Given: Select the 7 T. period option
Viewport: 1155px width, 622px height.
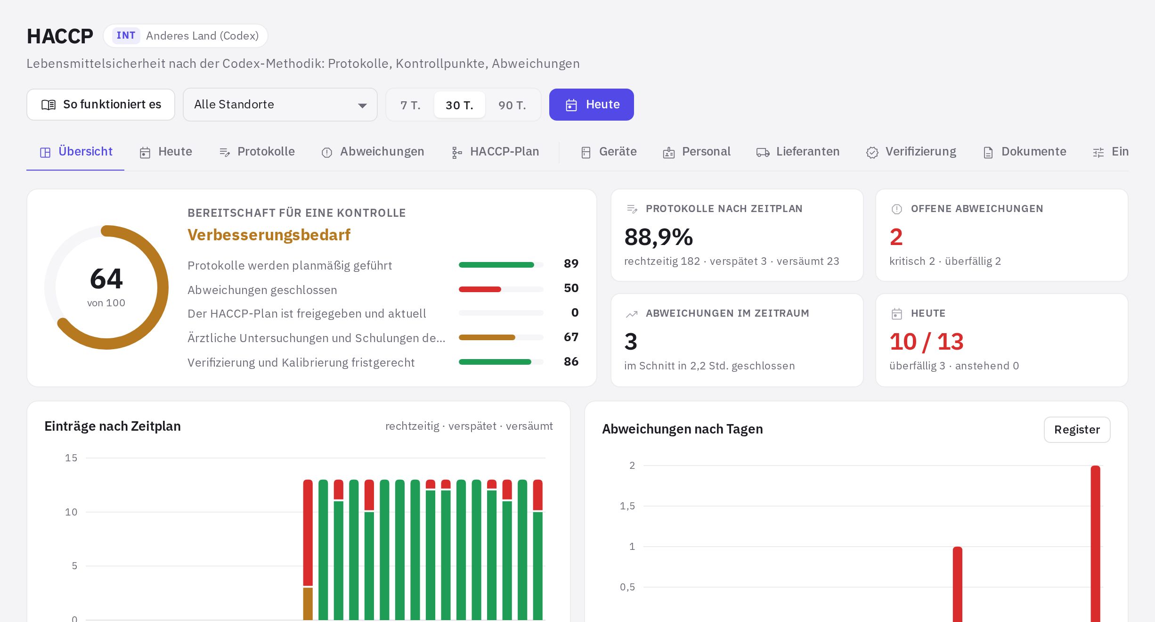Looking at the screenshot, I should click(410, 105).
